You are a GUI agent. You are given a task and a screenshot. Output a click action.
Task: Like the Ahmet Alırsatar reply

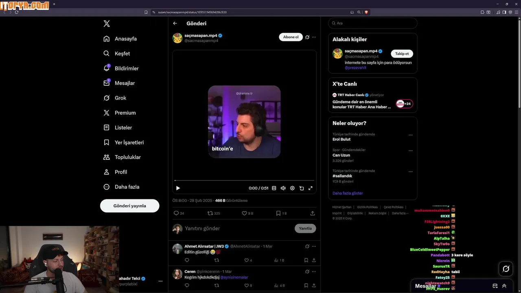pyautogui.click(x=248, y=260)
